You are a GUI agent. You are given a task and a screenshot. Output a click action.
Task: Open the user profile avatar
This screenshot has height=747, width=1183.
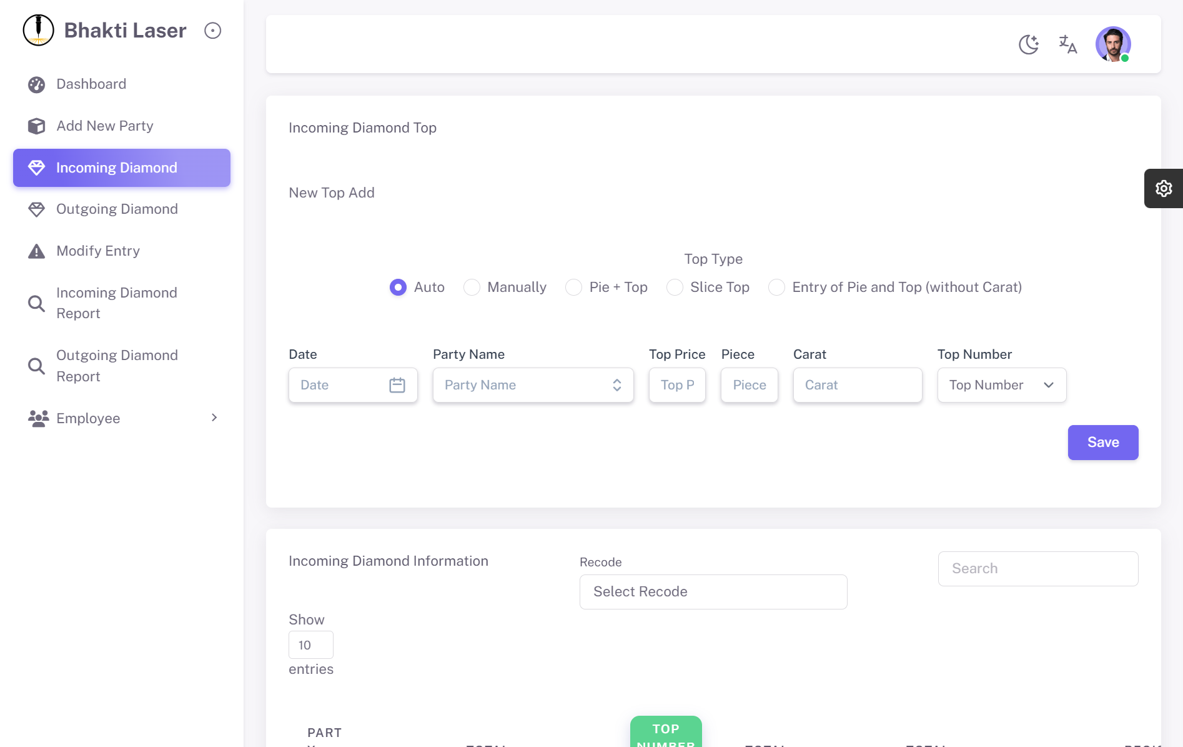(1112, 44)
